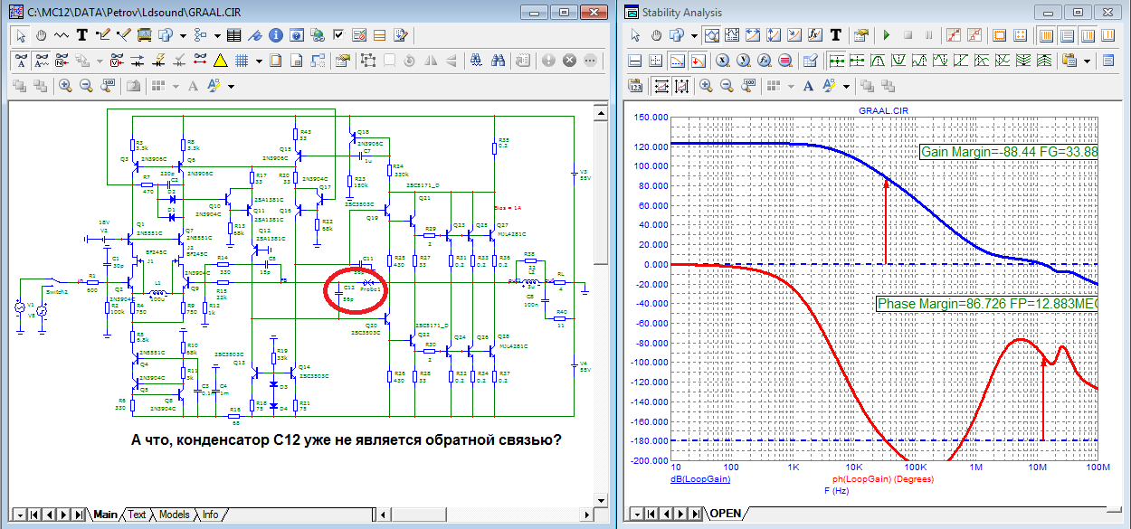This screenshot has height=529, width=1131.
Task: Open the dropdown arrow beside the grid icon
Action: tap(259, 61)
